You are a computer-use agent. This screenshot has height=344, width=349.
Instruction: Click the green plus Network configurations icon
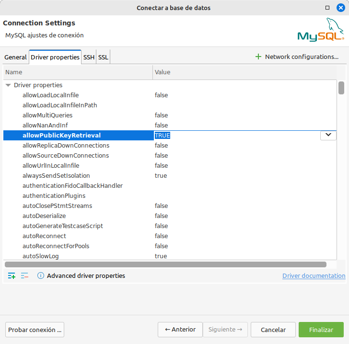click(258, 57)
